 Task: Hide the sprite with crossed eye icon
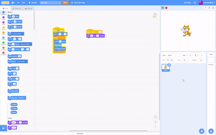click(172, 60)
